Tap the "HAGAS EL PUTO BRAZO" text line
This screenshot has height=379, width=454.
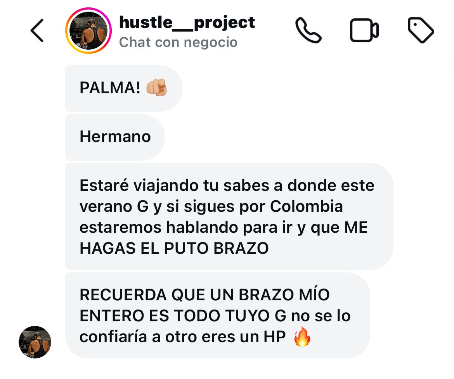tap(174, 248)
